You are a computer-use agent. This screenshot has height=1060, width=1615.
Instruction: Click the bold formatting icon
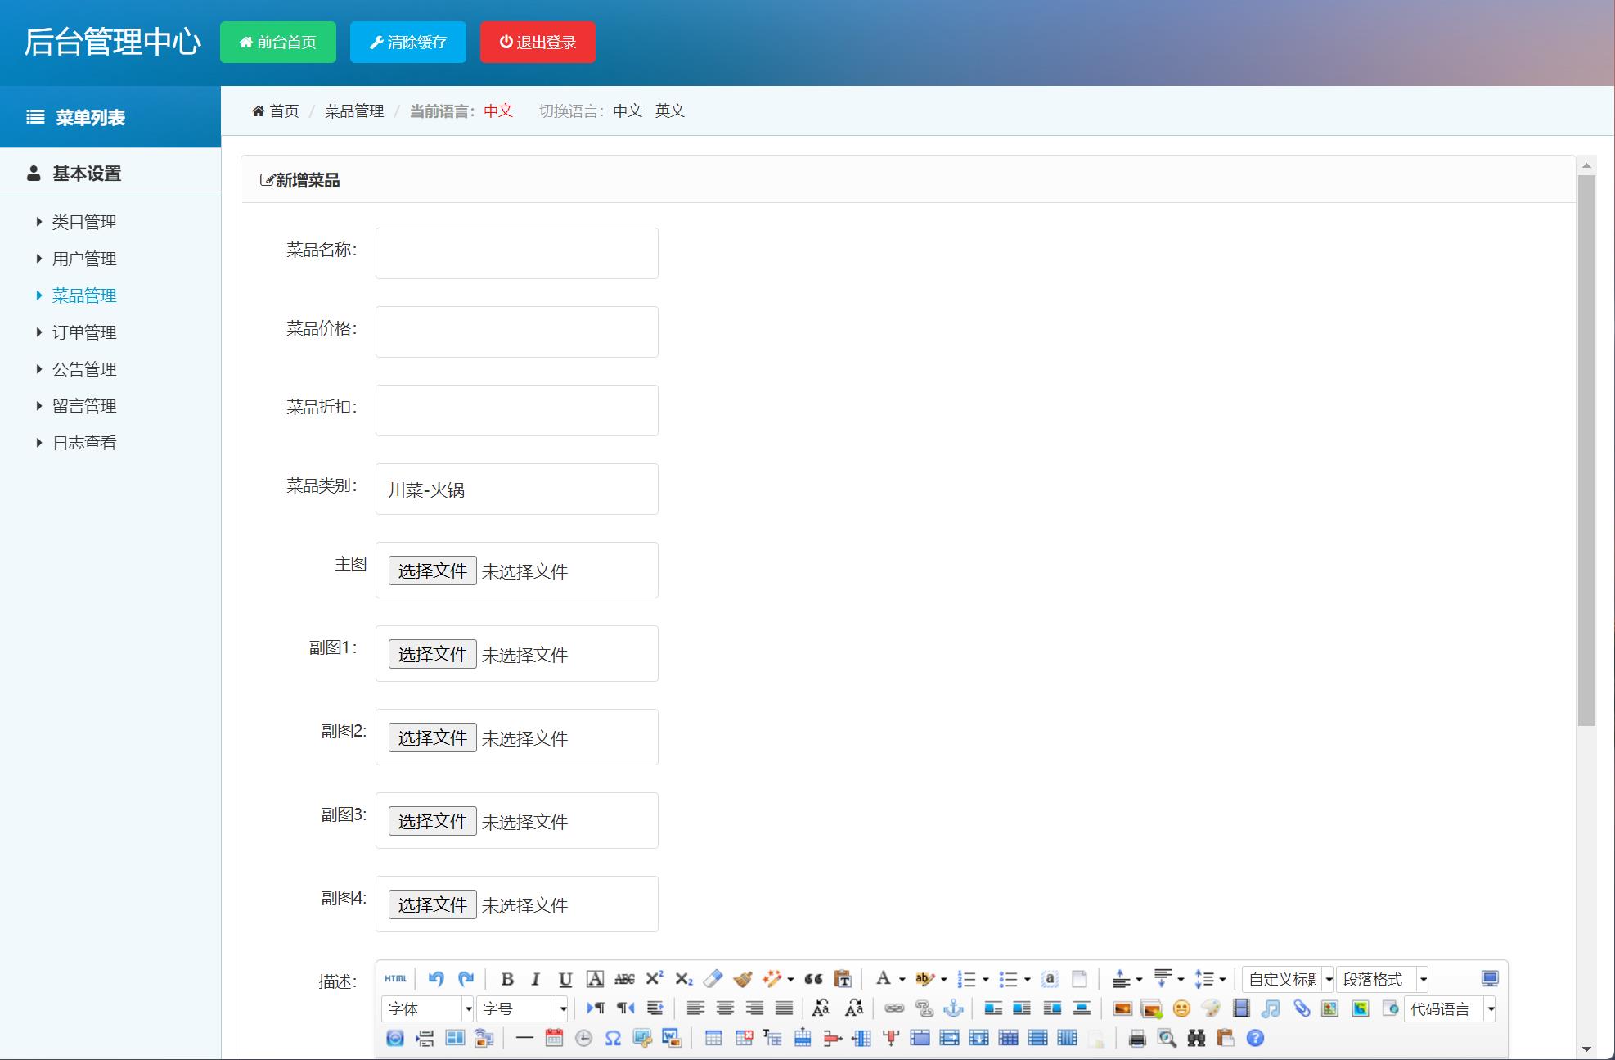(x=507, y=979)
